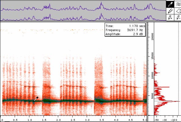Choose the tuning fork tool
Viewport: 181px width, 122px height.
tap(170, 11)
